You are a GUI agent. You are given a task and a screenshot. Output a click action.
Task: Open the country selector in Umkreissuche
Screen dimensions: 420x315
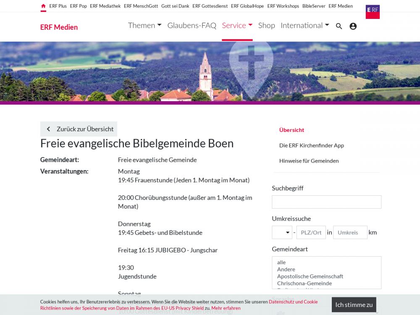[282, 232]
